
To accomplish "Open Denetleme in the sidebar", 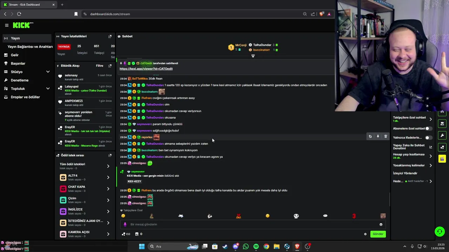I will [x=26, y=80].
